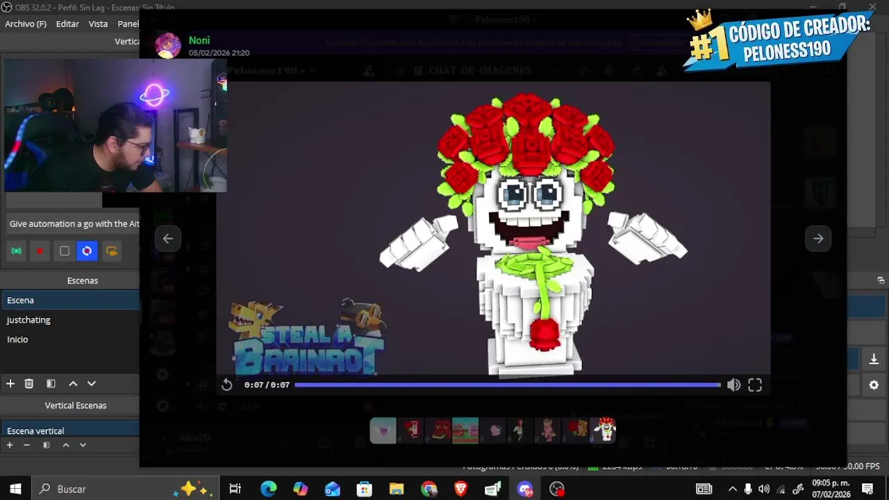Seek within the purple video progress bar
The width and height of the screenshot is (889, 500).
coord(508,385)
